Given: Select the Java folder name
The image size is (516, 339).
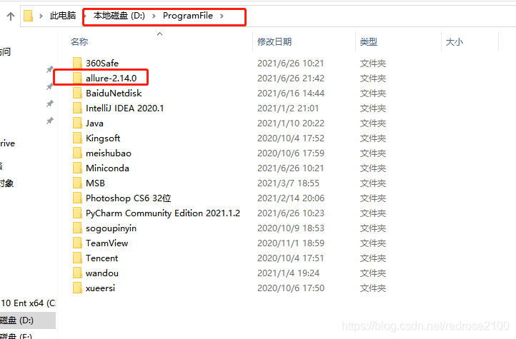Looking at the screenshot, I should point(94,123).
